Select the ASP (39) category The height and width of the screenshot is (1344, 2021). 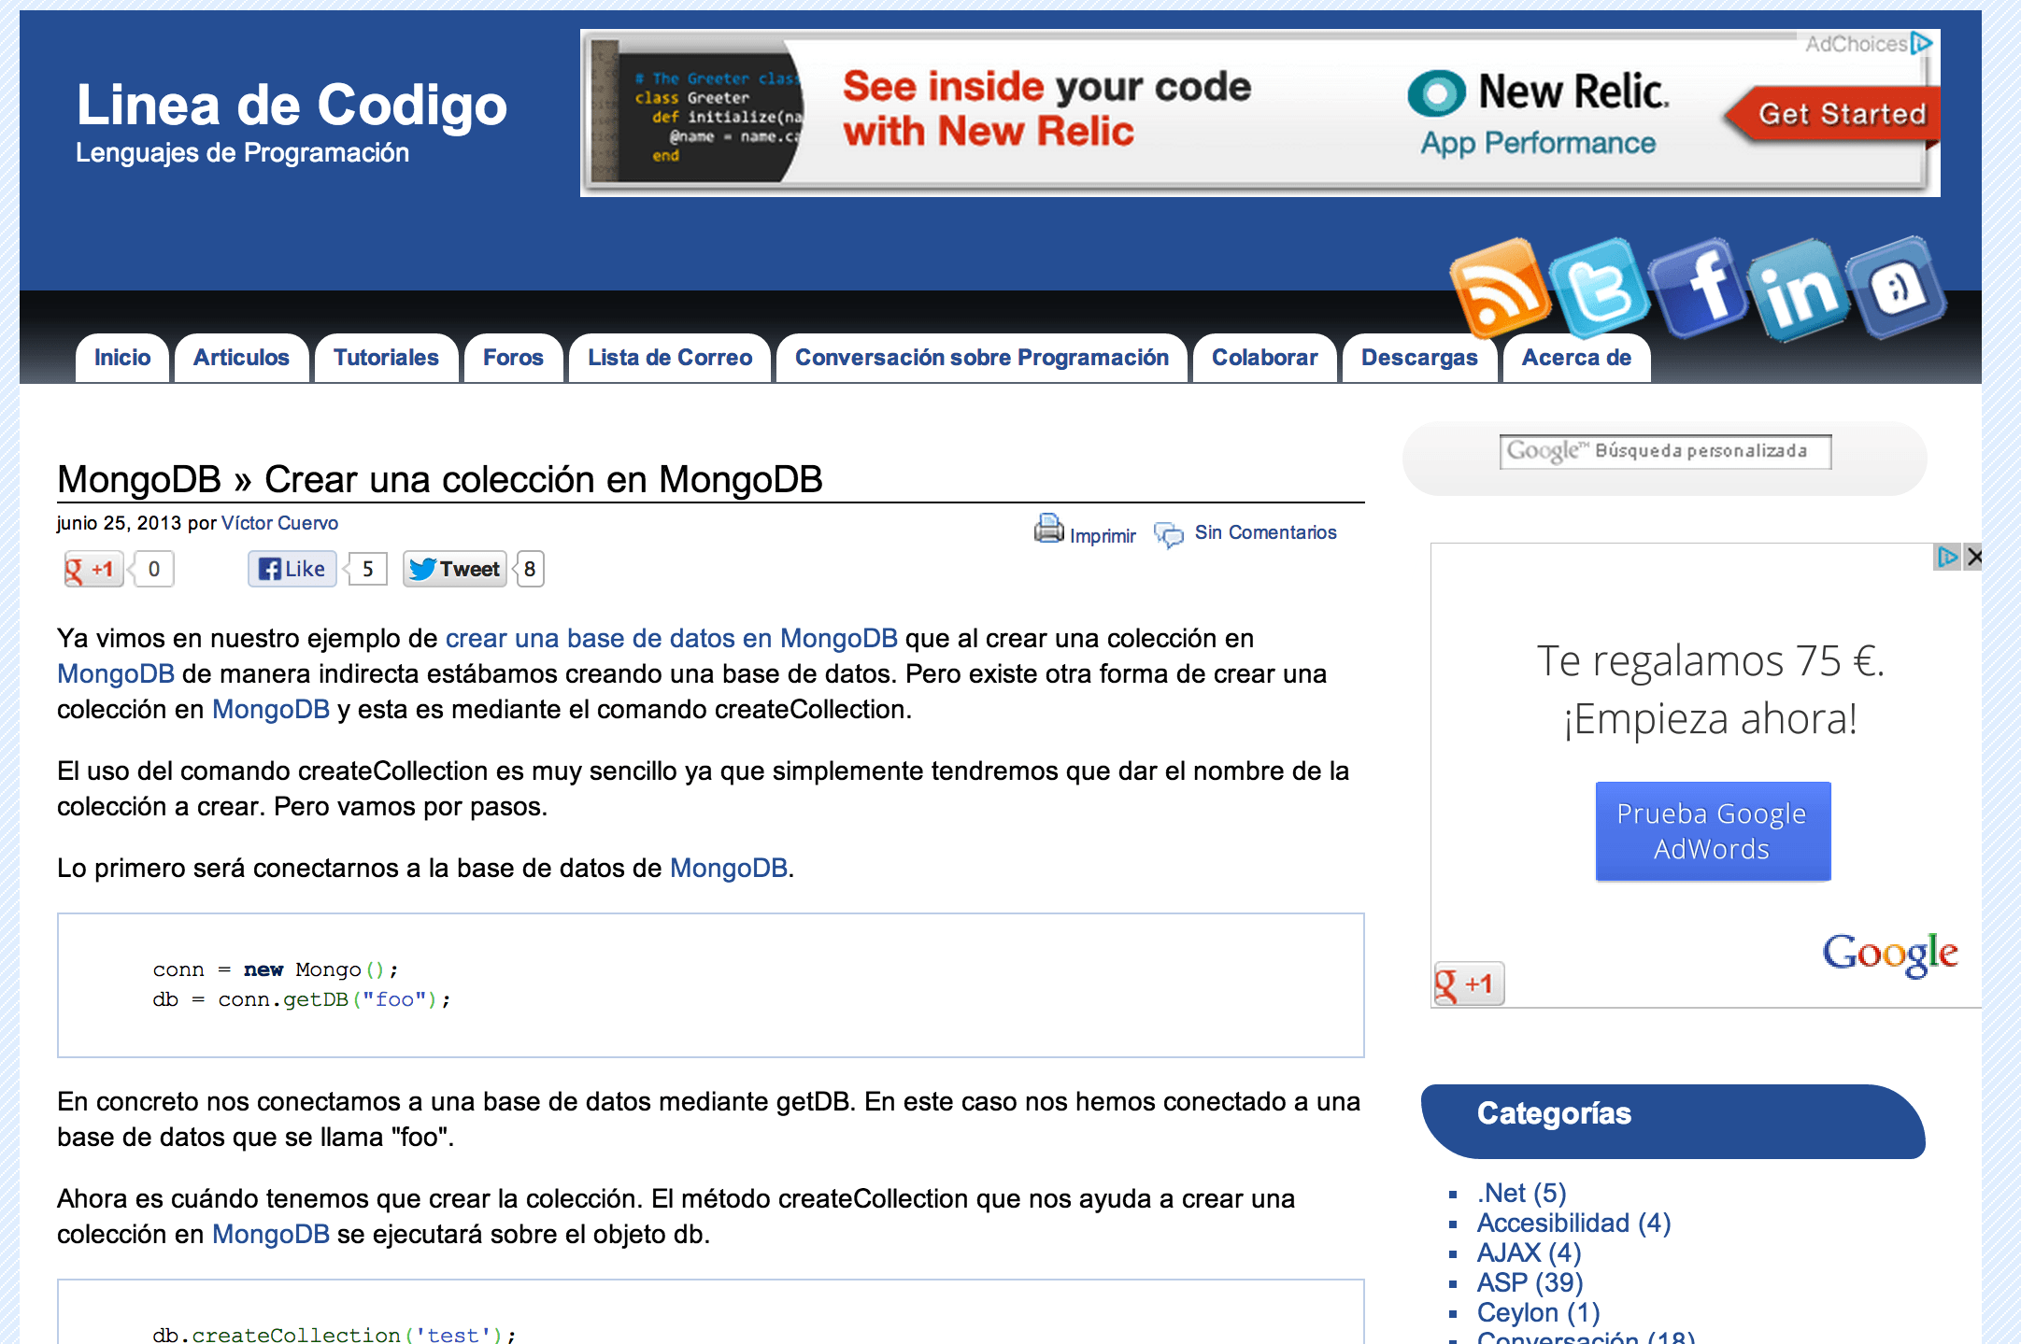tap(1529, 1282)
